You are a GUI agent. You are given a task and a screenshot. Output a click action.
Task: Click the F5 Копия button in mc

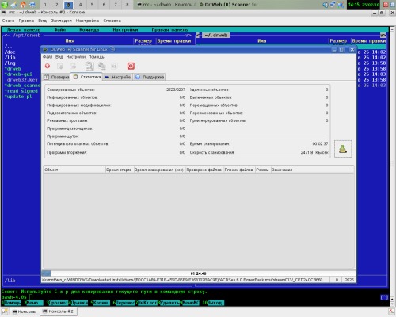[x=101, y=303]
